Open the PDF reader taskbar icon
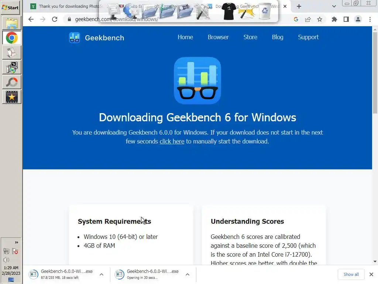 [x=11, y=53]
